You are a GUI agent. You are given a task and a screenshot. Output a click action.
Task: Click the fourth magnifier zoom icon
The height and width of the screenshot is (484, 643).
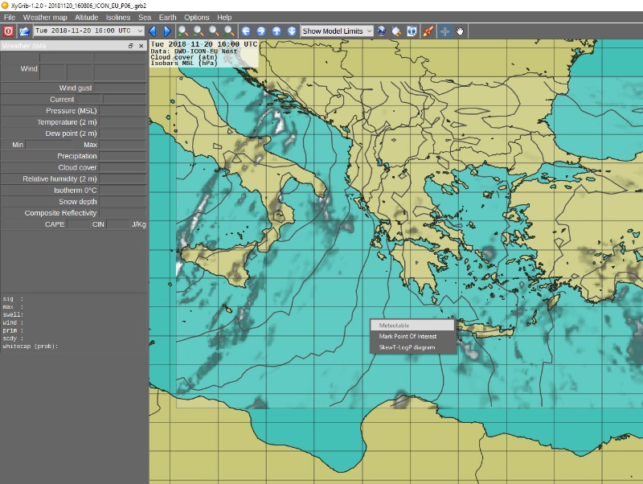coord(229,31)
